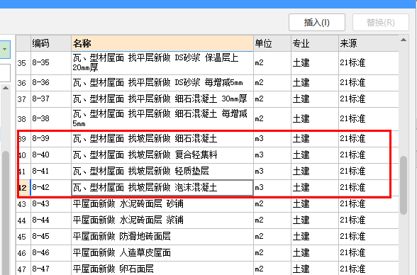Click row number 46 cell
Image resolution: width=417 pixels, height=275 pixels.
pos(23,253)
